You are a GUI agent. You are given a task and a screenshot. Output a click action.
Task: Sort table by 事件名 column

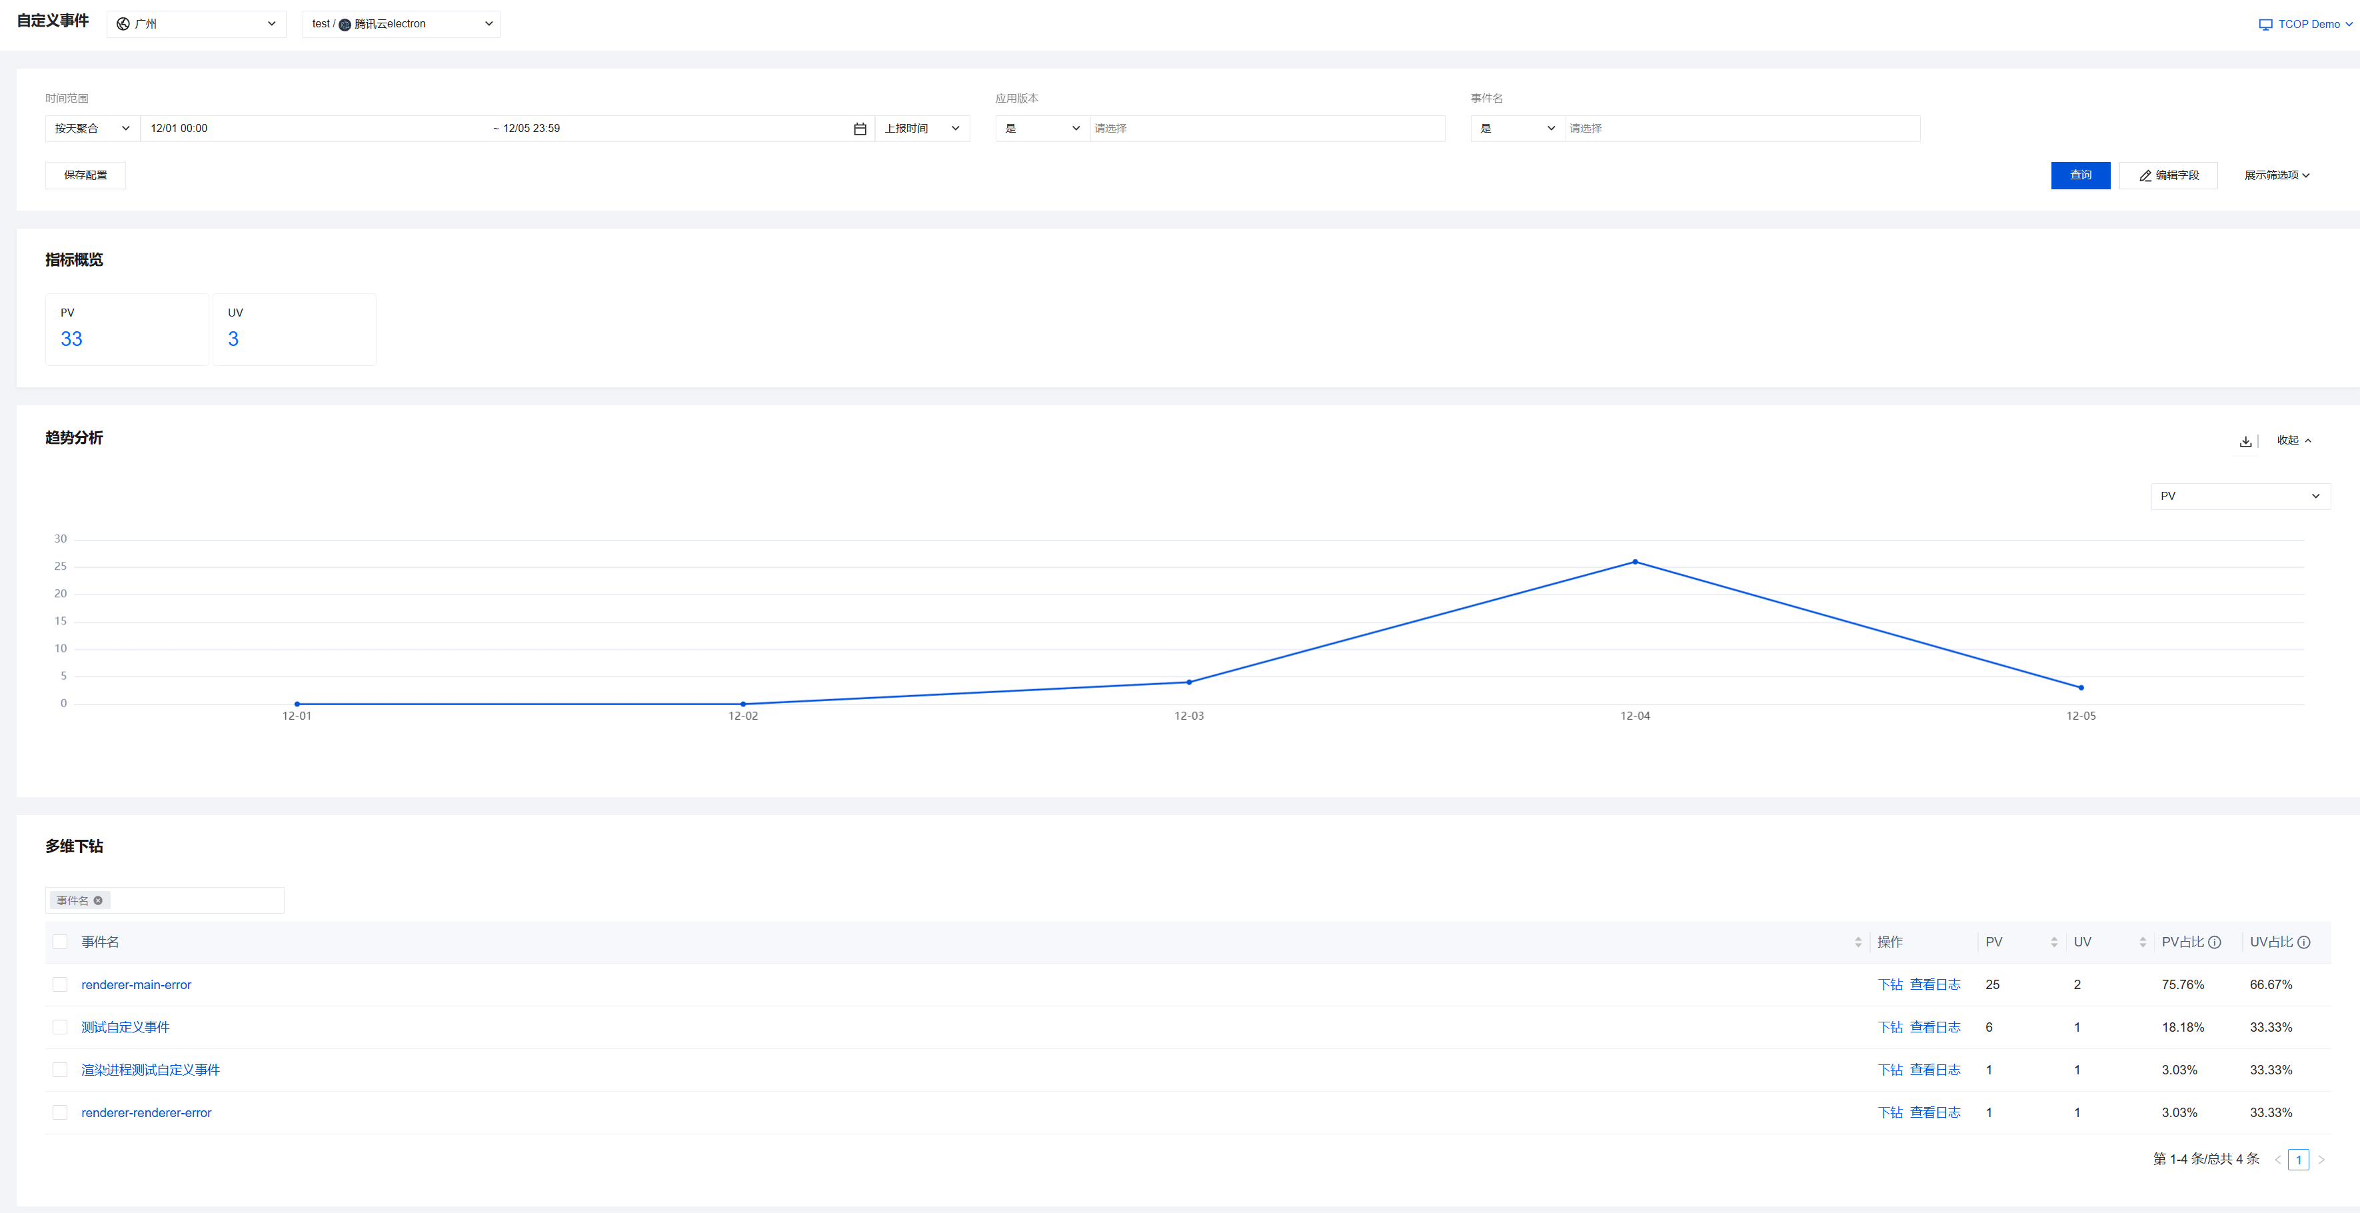pyautogui.click(x=1857, y=942)
